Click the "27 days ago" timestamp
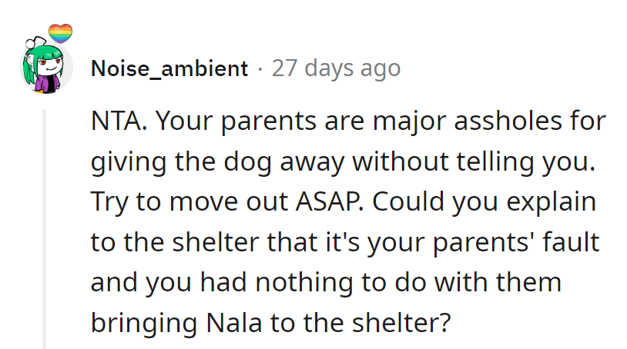This screenshot has width=627, height=349. click(x=336, y=69)
